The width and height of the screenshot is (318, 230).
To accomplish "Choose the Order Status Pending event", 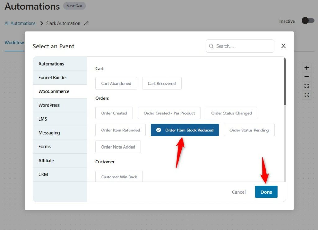I will [249, 130].
